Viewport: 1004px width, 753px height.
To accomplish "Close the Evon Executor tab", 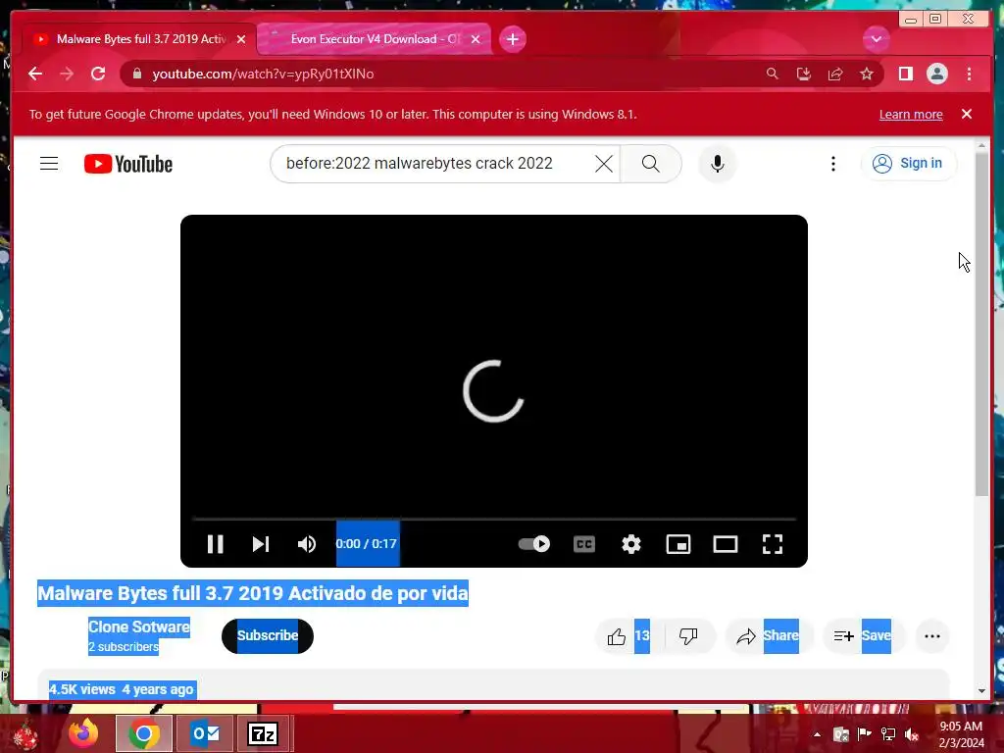I will (476, 39).
